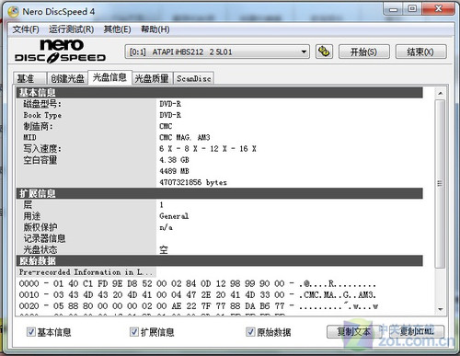
Task: Click the 记录器信息 label
Action: click(44, 238)
